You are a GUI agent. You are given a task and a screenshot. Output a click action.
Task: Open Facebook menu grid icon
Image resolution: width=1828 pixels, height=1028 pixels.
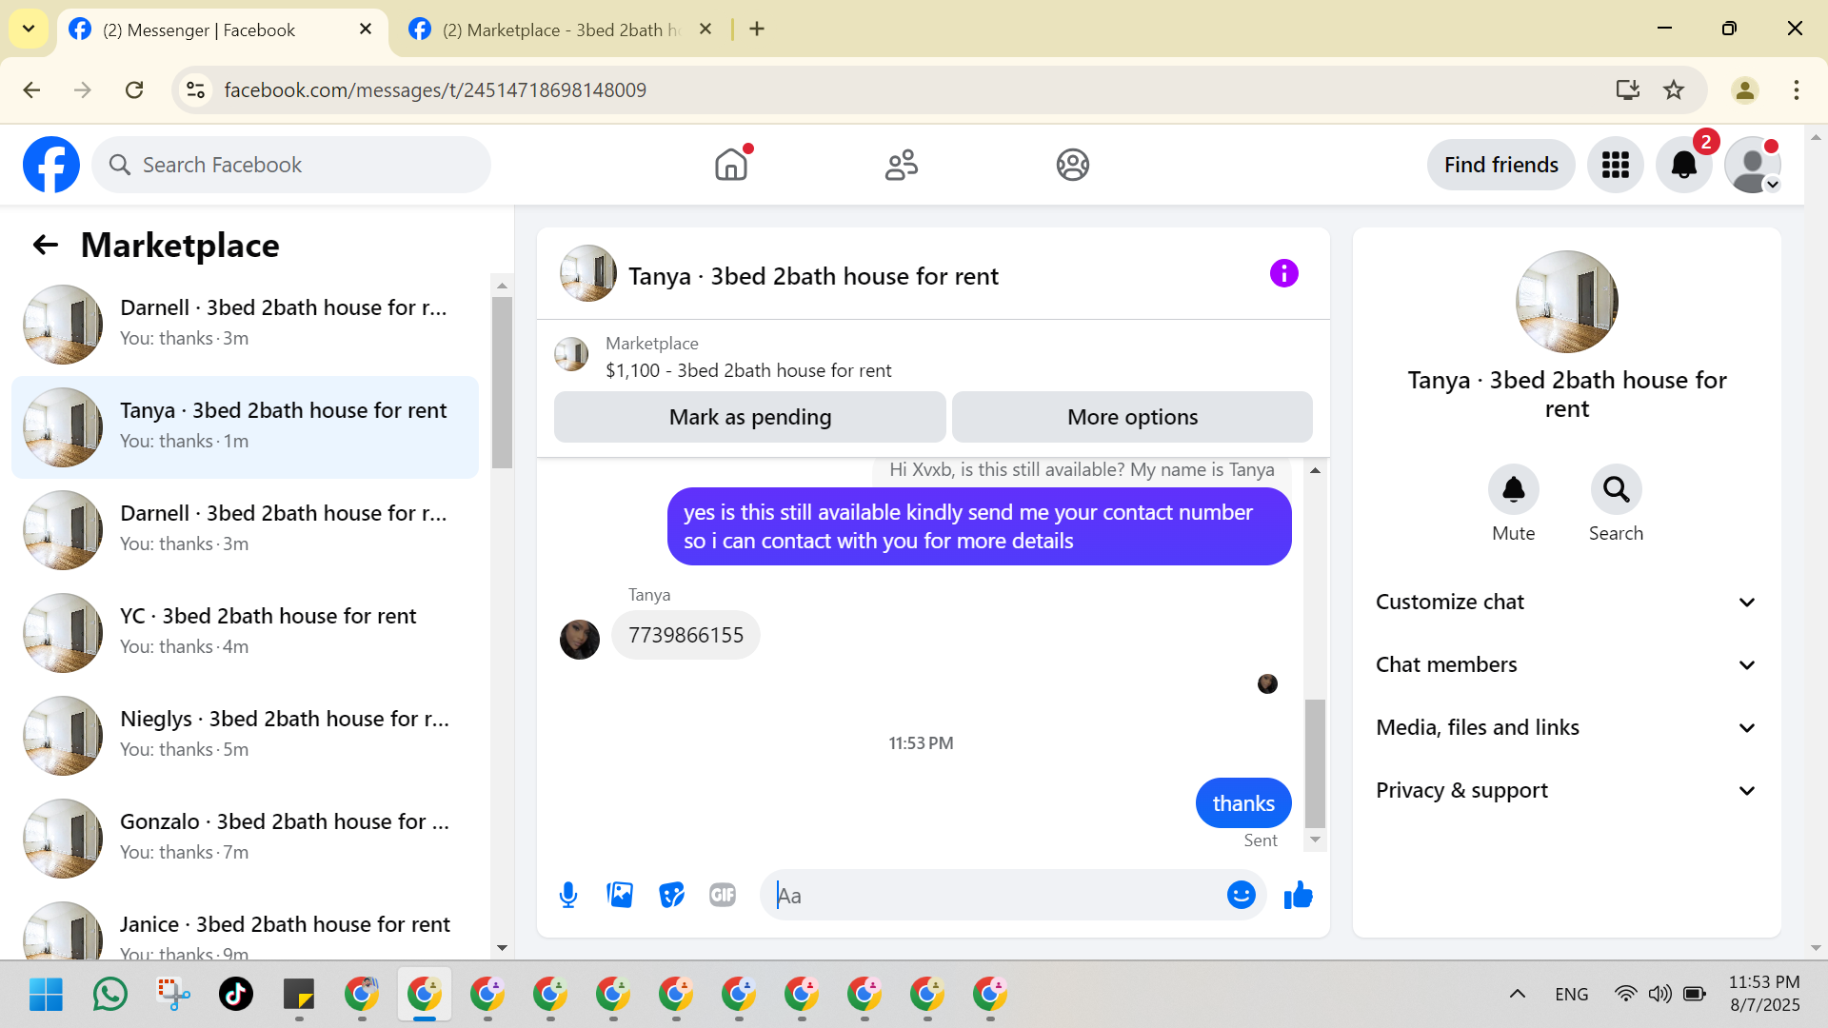(1615, 165)
